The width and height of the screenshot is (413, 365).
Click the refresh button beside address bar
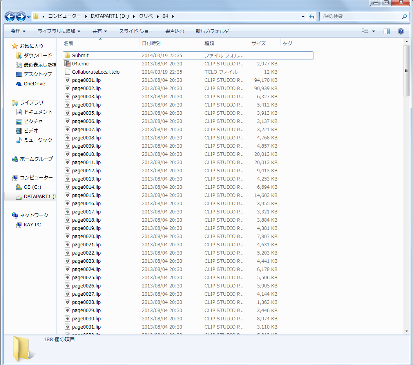[x=312, y=16]
